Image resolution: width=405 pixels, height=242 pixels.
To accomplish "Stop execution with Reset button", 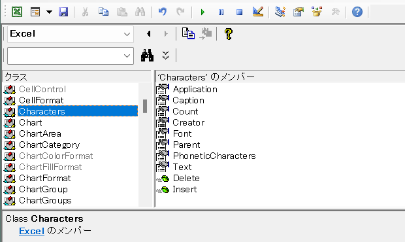I will pos(239,12).
